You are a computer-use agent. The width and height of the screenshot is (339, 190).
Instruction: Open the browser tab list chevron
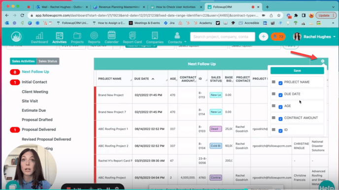[333, 7]
